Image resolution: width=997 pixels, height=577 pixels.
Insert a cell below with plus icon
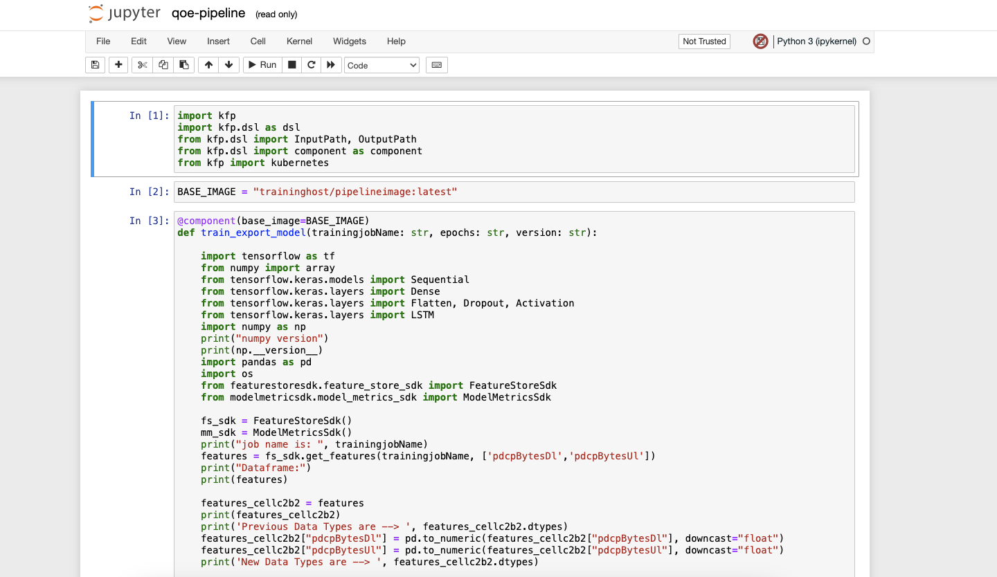(119, 65)
